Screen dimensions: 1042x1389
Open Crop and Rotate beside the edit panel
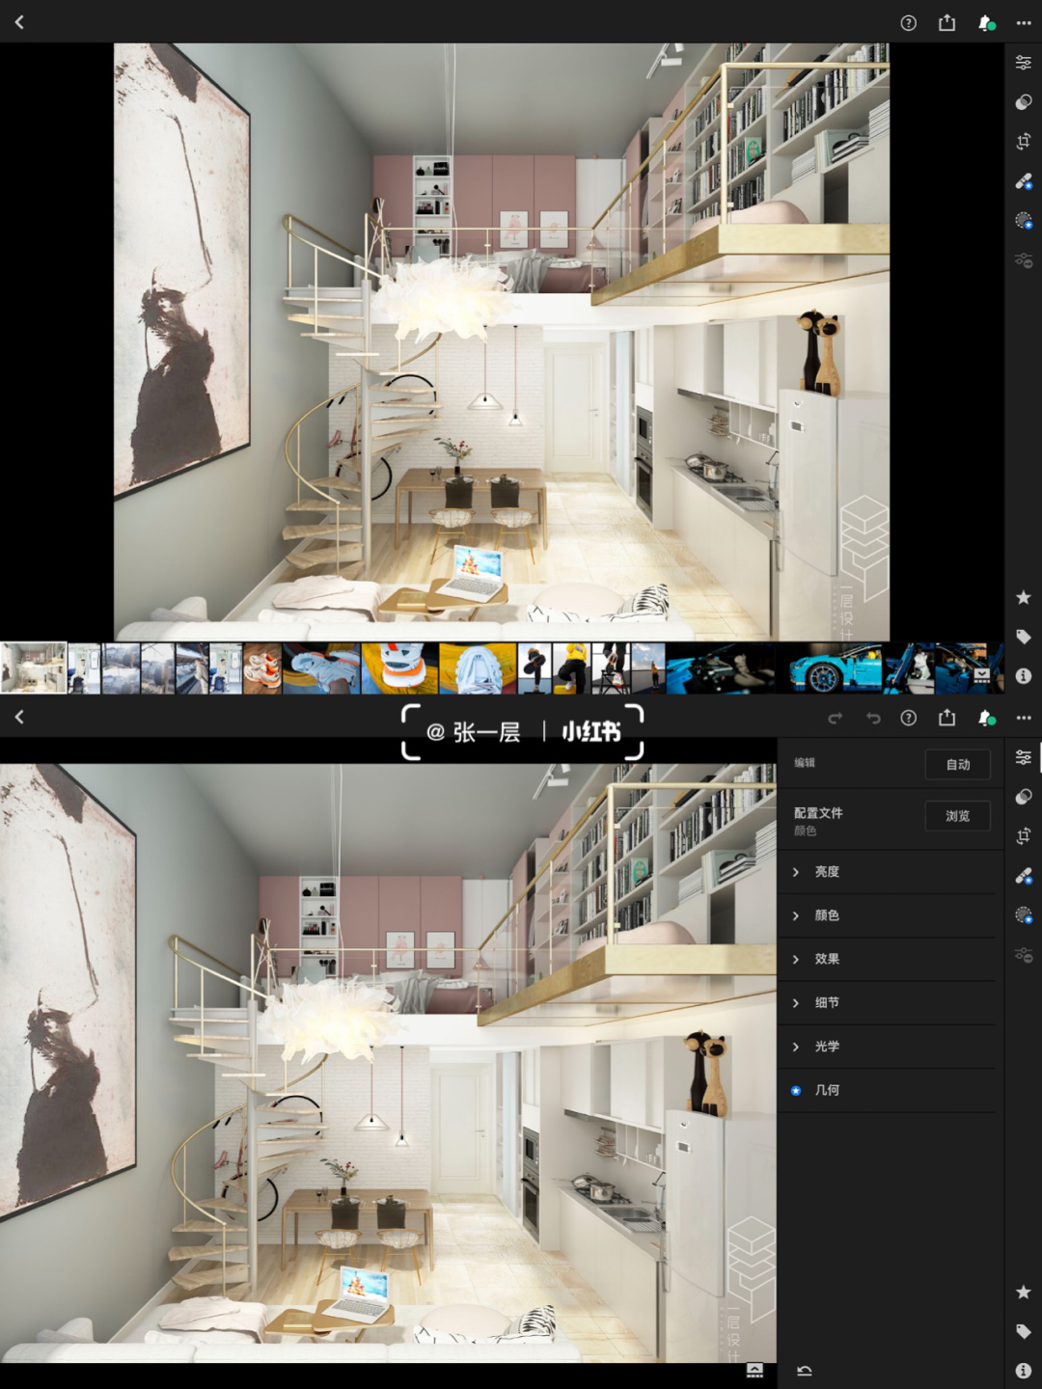1024,836
